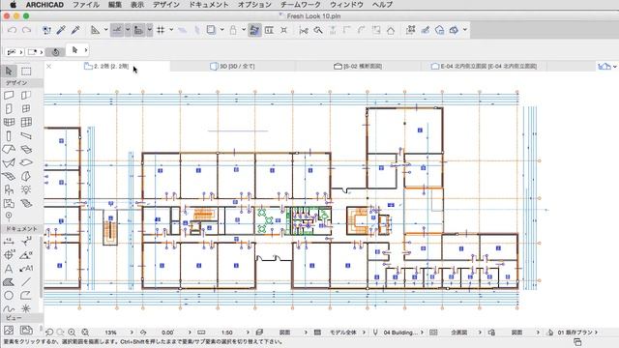The height and width of the screenshot is (348, 619).
Task: Select the Arrow selection tool in toolbox
Action: pyautogui.click(x=9, y=71)
